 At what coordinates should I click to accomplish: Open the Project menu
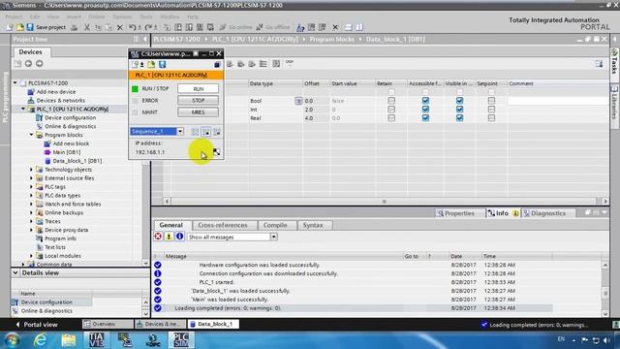pyautogui.click(x=14, y=16)
